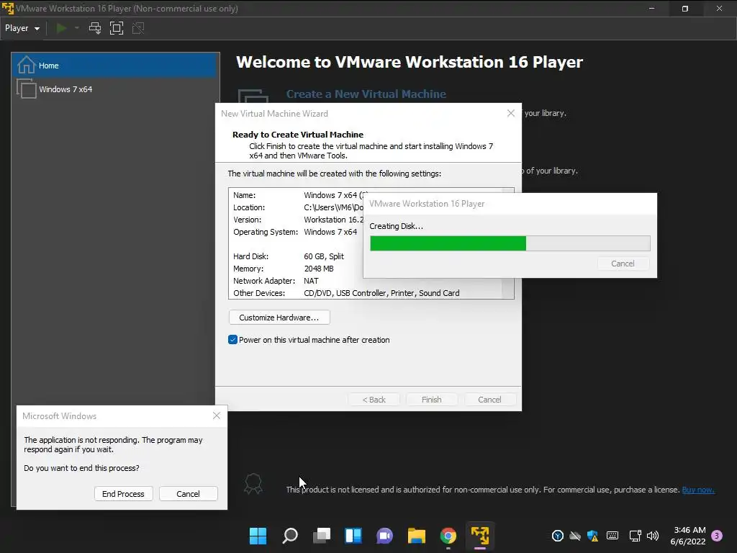Select Home in the library sidebar
737x553 pixels.
coord(116,66)
